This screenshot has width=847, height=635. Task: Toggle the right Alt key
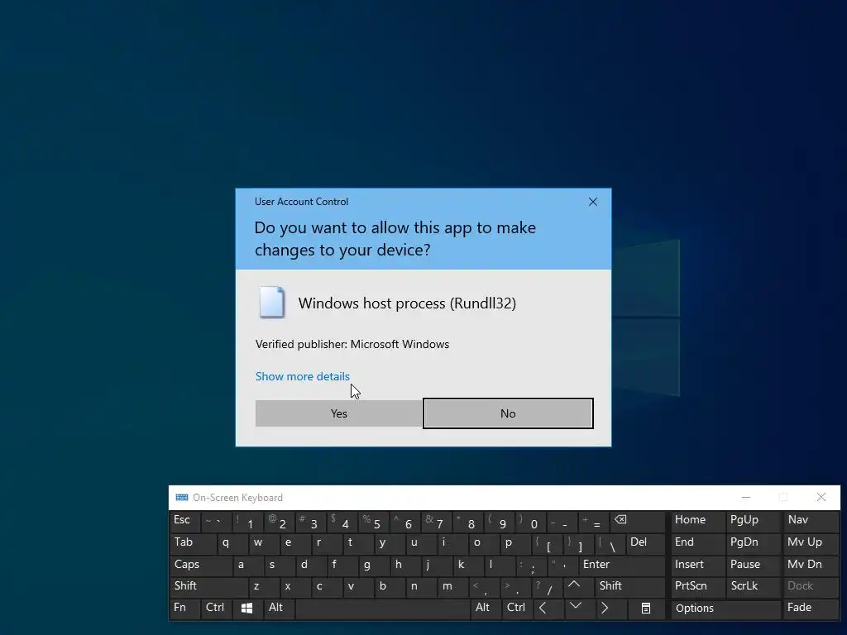pos(485,609)
